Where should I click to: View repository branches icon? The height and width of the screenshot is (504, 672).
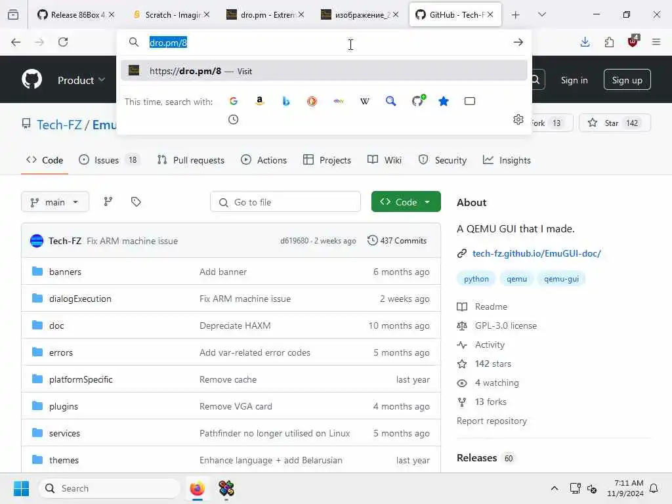[108, 201]
